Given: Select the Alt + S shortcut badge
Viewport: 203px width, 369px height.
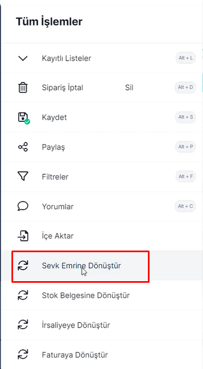Looking at the screenshot, I should (186, 117).
